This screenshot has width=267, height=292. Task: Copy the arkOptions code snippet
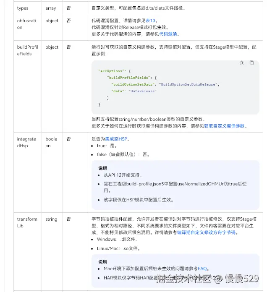[x=252, y=63]
